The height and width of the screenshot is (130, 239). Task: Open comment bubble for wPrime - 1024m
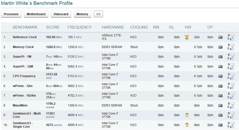click(x=232, y=94)
